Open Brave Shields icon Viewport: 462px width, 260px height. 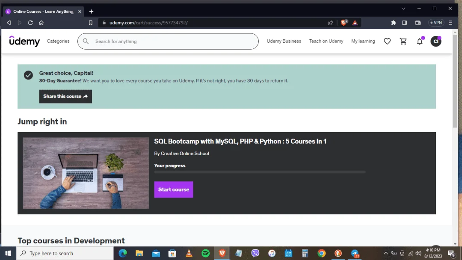pyautogui.click(x=344, y=23)
